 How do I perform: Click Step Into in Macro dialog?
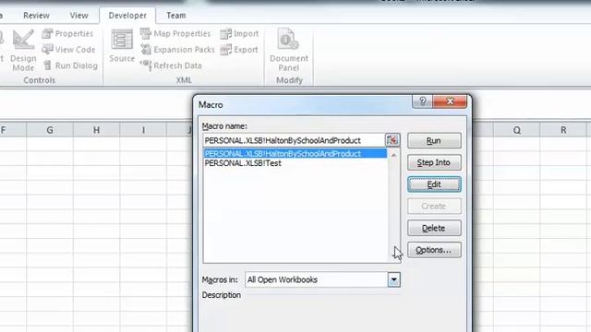click(434, 162)
